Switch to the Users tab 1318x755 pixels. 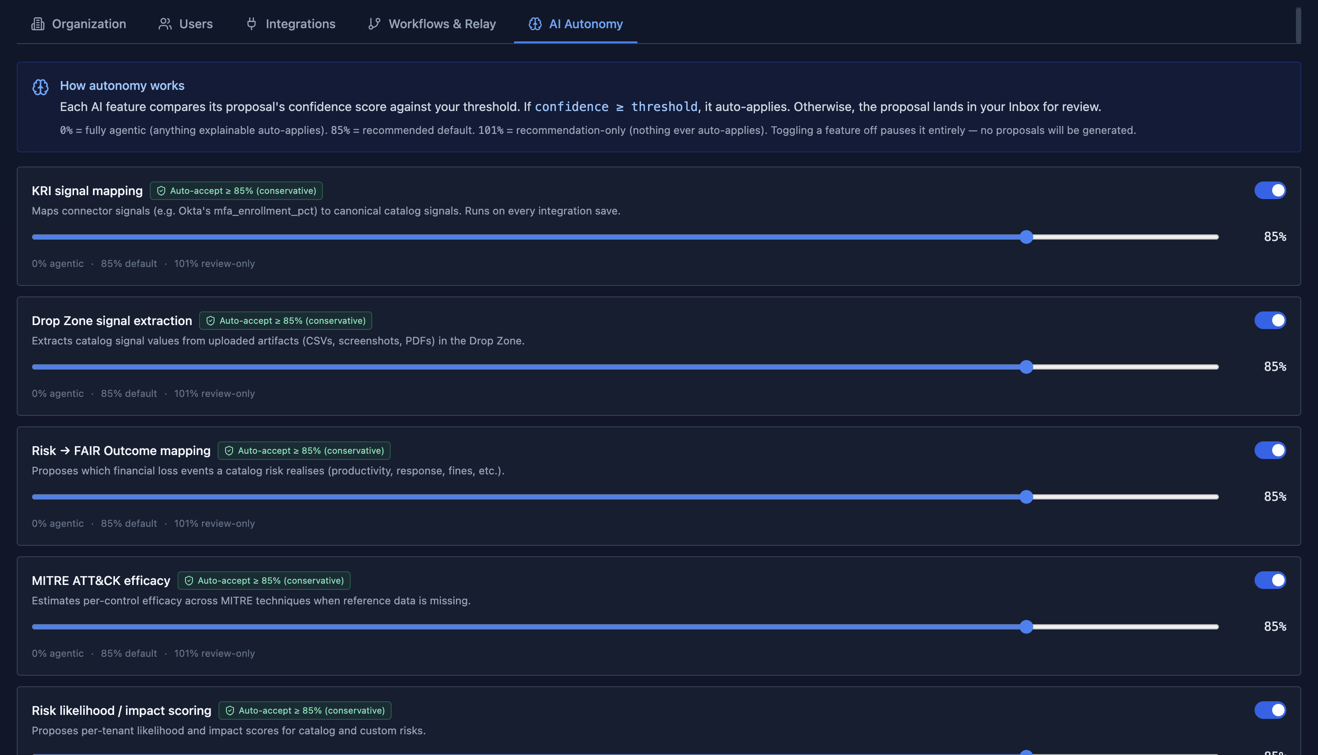185,24
